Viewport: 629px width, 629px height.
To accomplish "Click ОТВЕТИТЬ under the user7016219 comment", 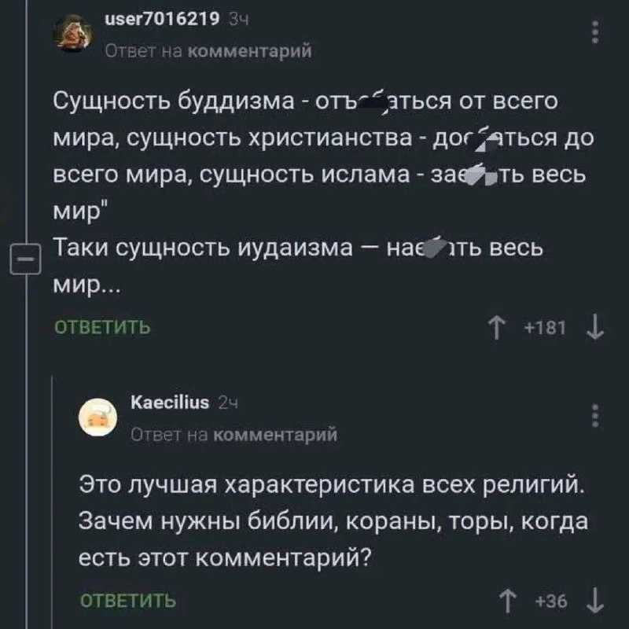I will tap(101, 328).
